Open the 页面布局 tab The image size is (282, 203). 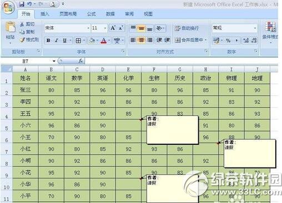68,14
